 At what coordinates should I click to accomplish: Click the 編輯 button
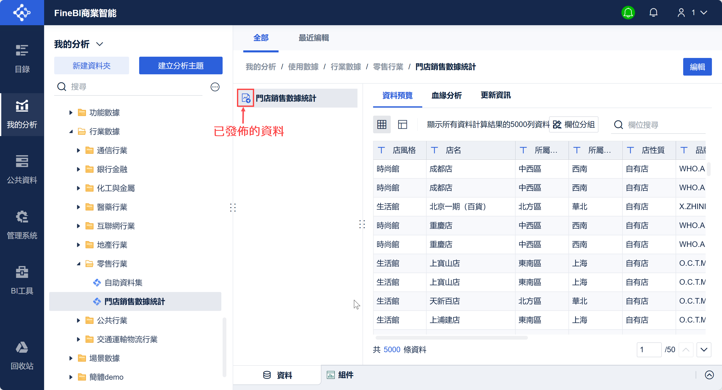697,67
